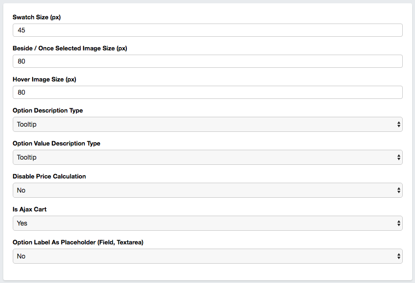Click the Option Value Description Type label
Image resolution: width=415 pixels, height=283 pixels.
pos(57,144)
